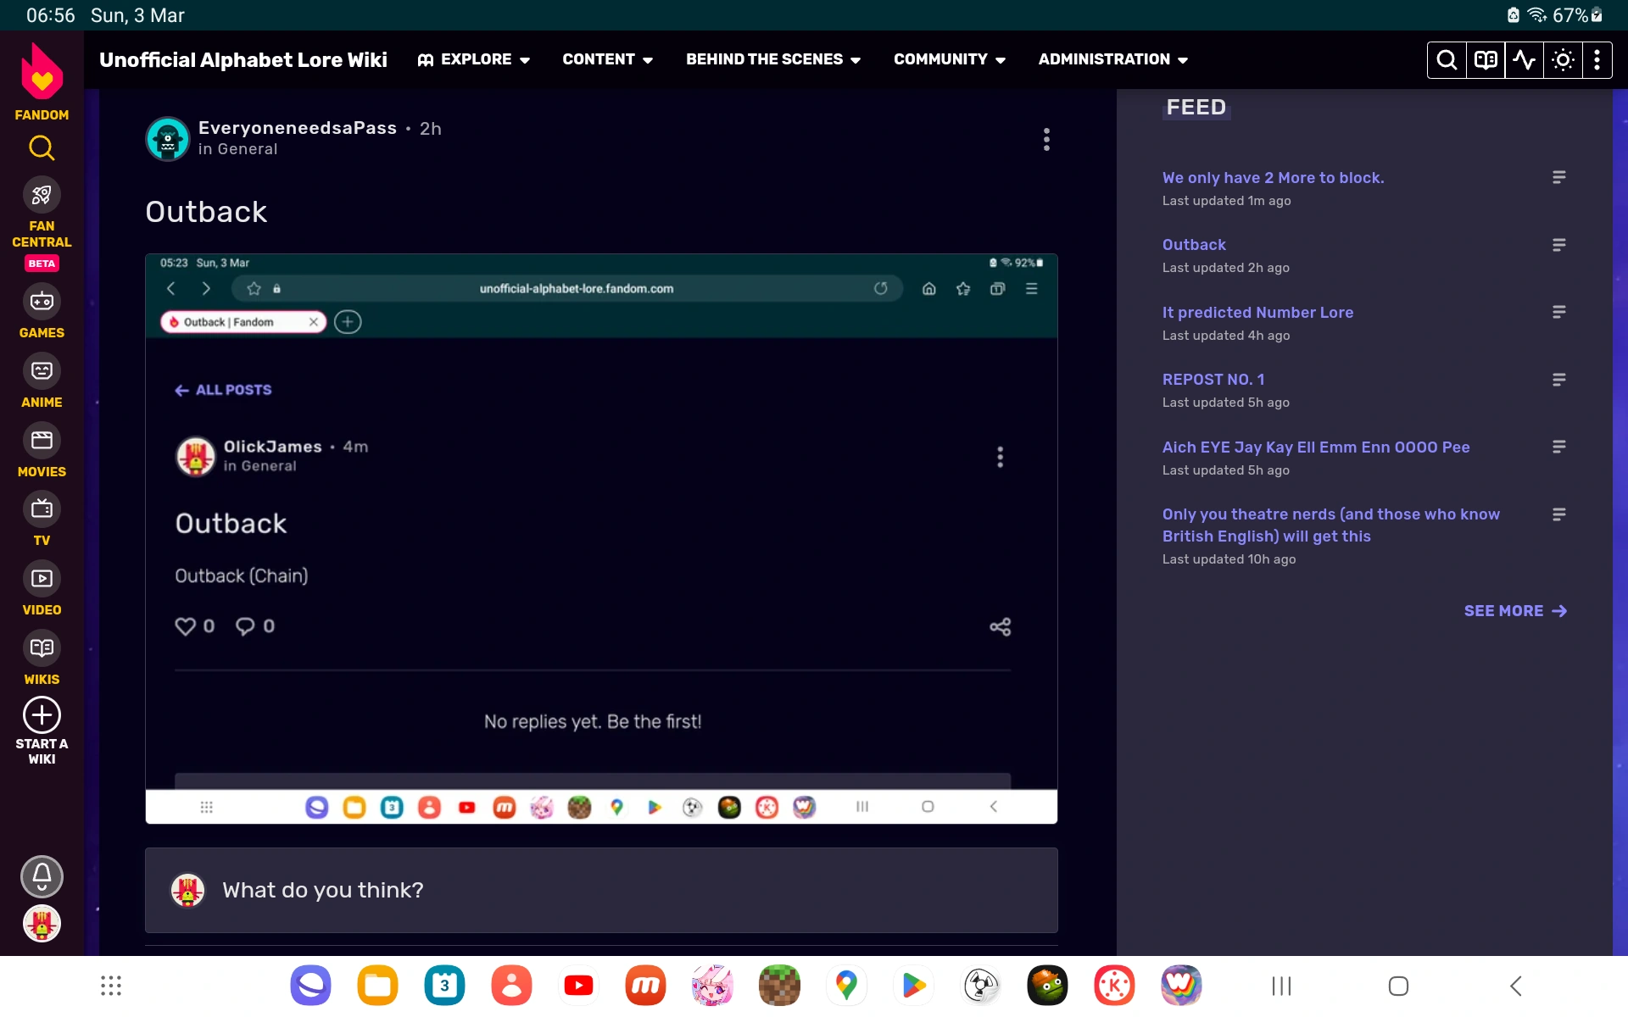Open the Games controller icon
Image resolution: width=1628 pixels, height=1017 pixels.
tap(42, 302)
